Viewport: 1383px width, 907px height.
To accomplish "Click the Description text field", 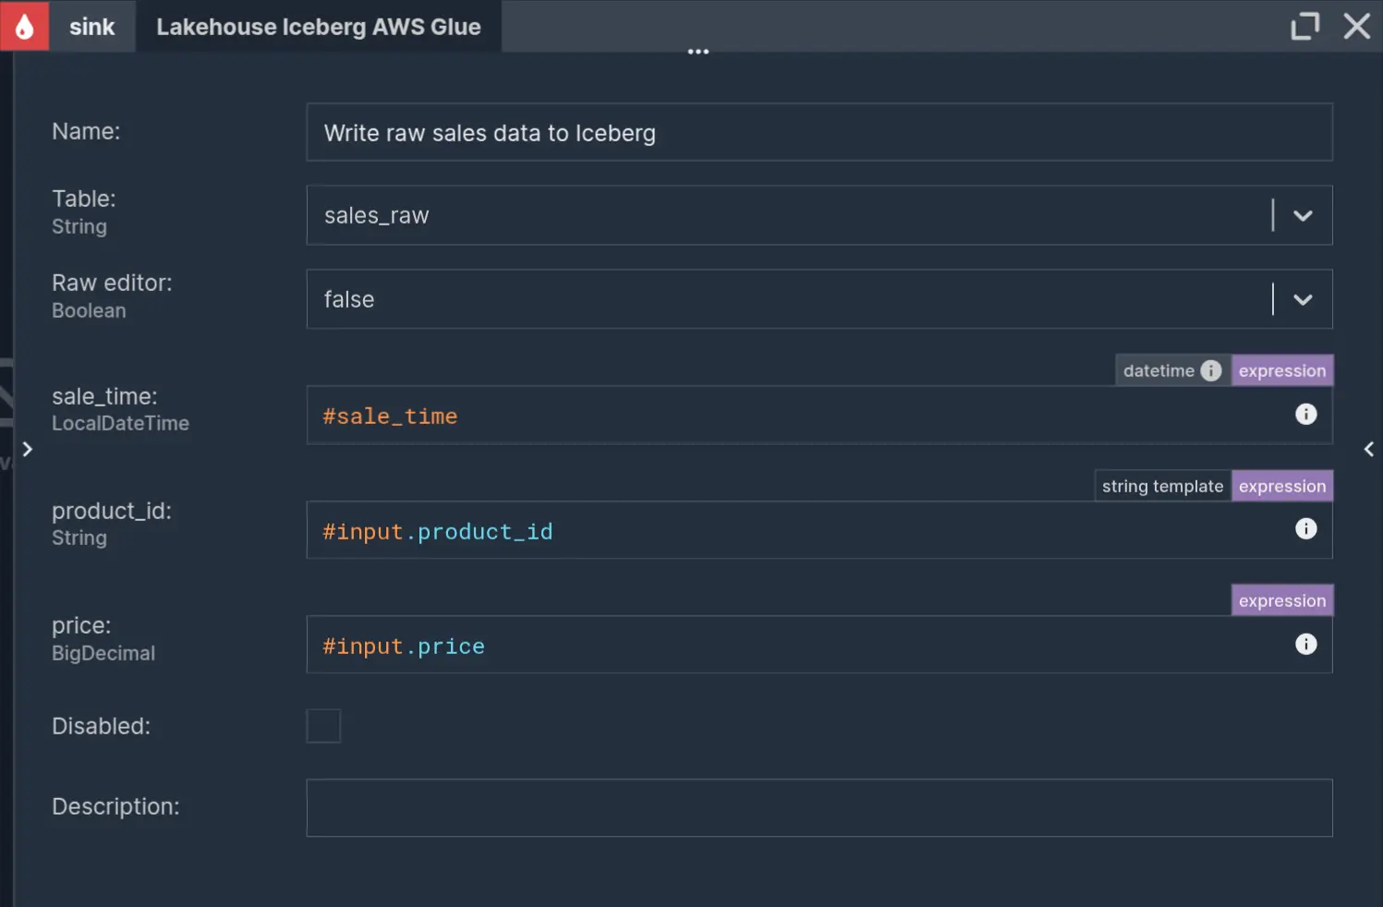I will tap(819, 808).
